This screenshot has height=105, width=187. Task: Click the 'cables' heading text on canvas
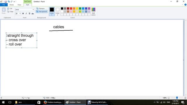pos(58,27)
